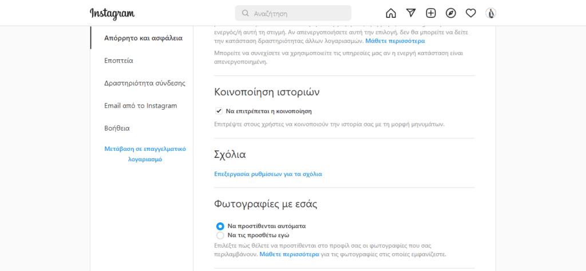Select 'Να τις προσθέτω εγώ' radio option

(220, 235)
